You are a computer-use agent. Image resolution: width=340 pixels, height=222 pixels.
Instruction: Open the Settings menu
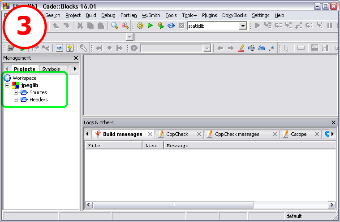click(x=260, y=15)
